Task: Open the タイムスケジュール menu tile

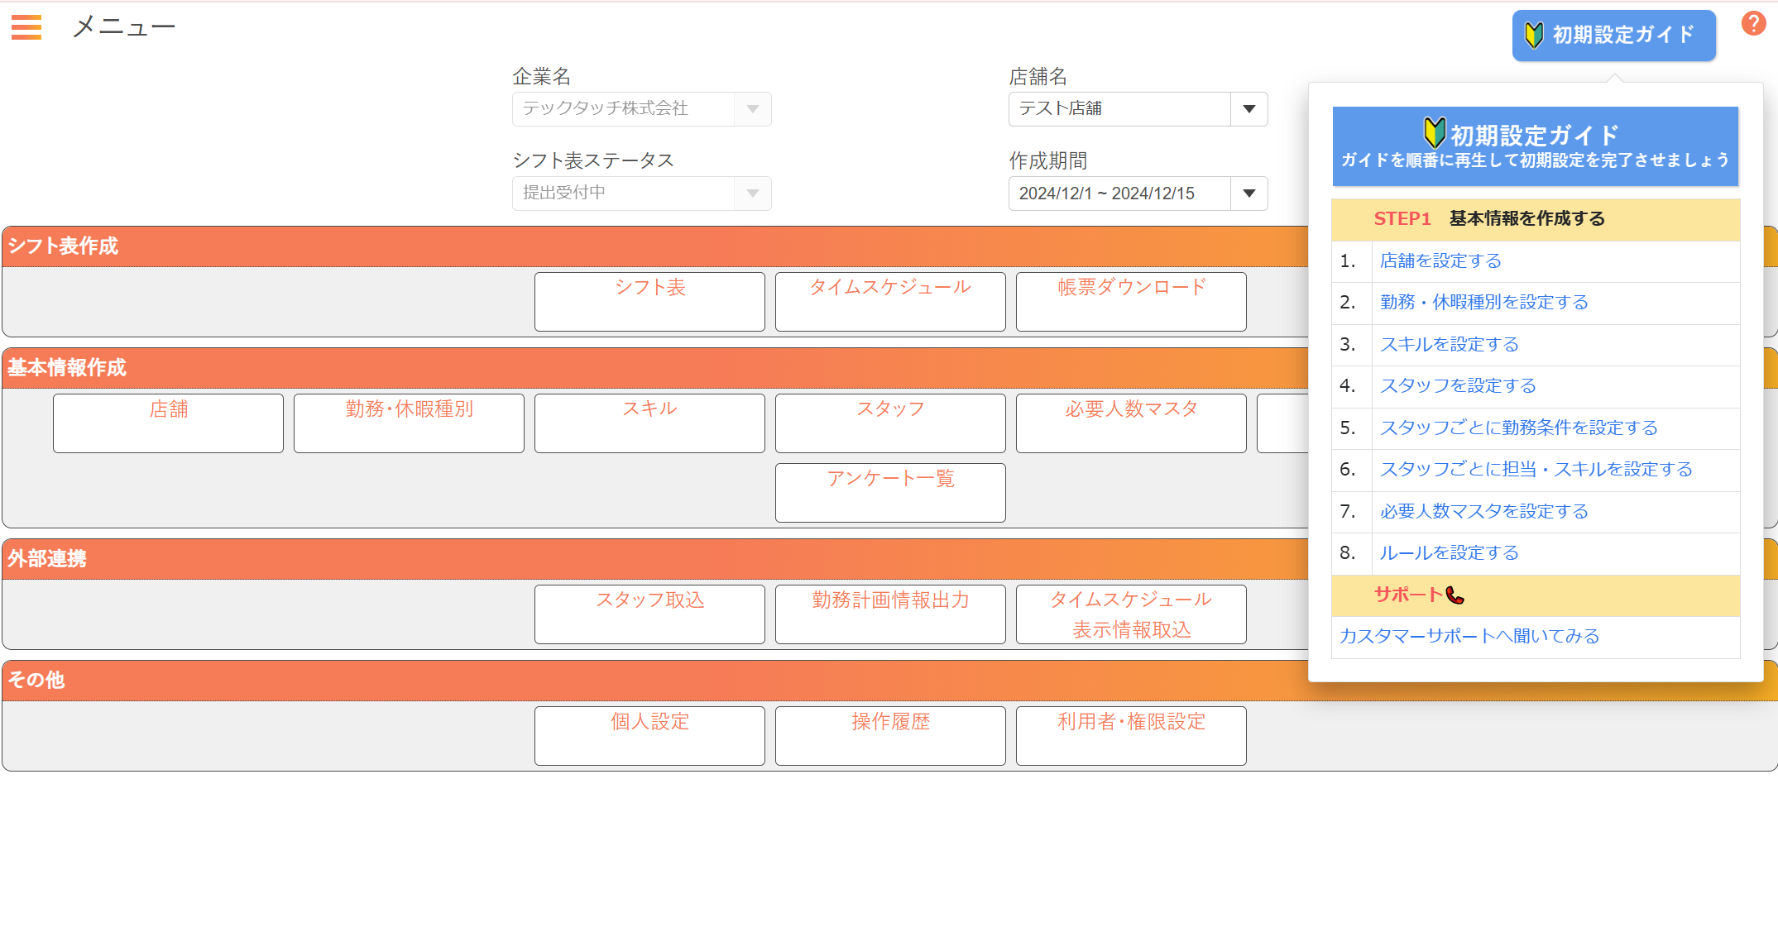Action: pyautogui.click(x=890, y=301)
